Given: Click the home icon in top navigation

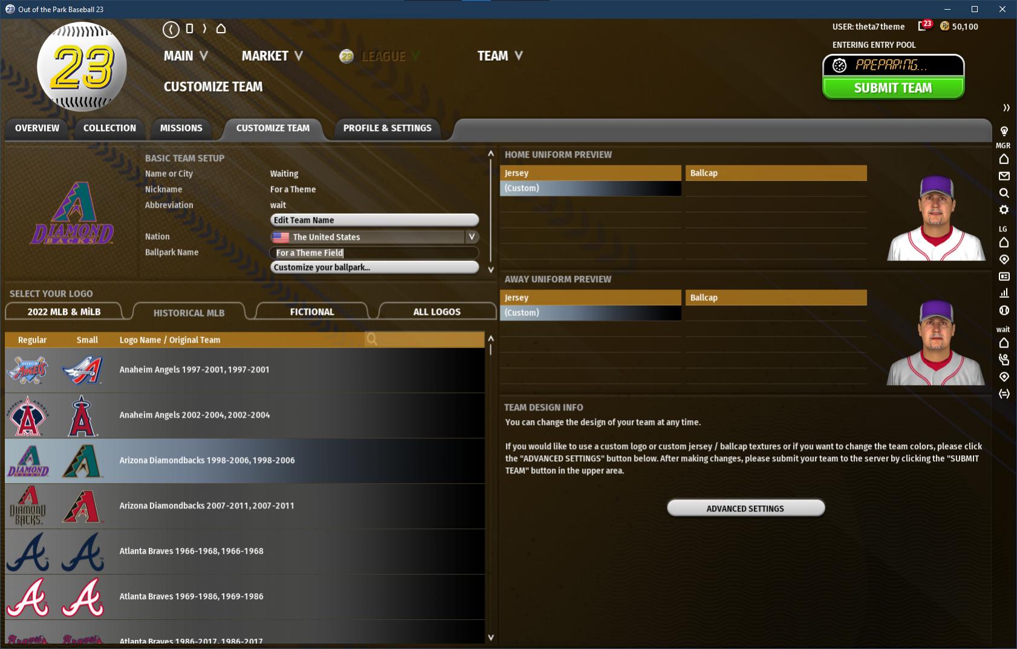Looking at the screenshot, I should tap(221, 28).
